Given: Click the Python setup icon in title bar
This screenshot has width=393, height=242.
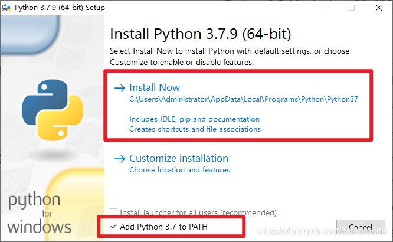Looking at the screenshot, I should (6, 8).
